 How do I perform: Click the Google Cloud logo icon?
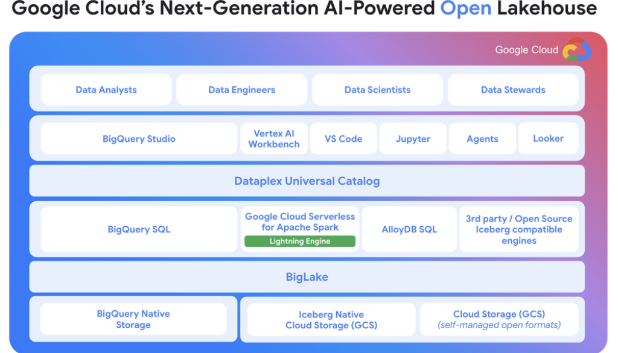point(576,50)
